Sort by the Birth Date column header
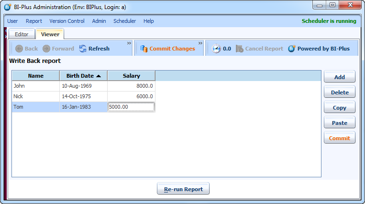The image size is (365, 204). point(83,76)
